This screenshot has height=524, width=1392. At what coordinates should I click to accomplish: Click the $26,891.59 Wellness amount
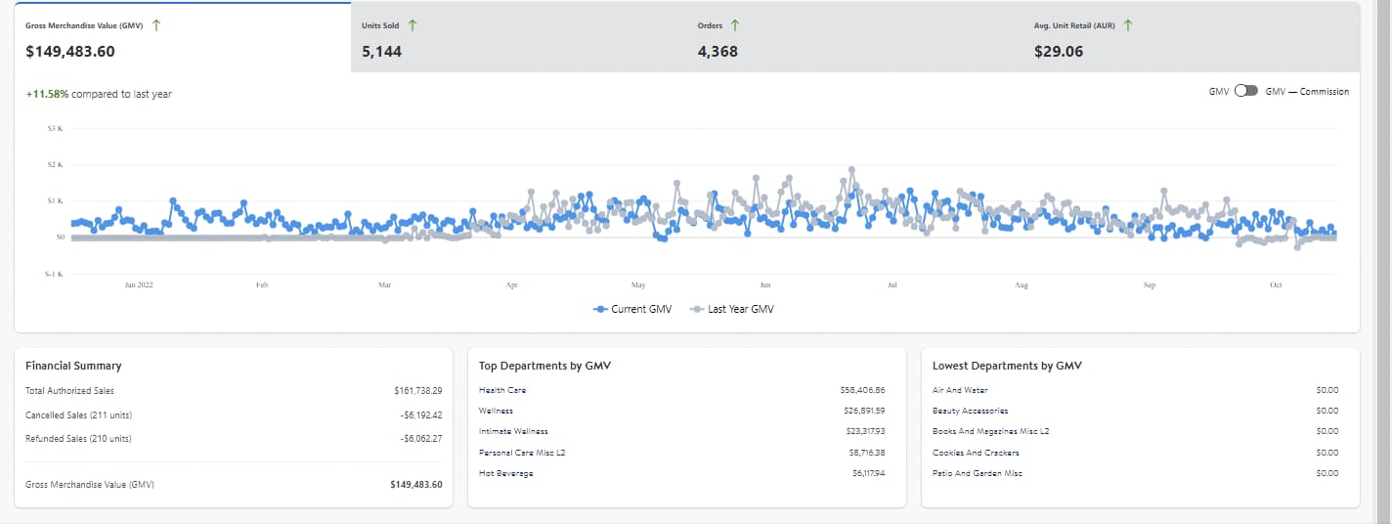click(x=862, y=411)
